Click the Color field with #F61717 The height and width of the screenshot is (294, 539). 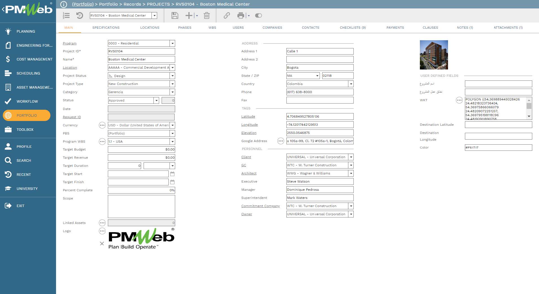[x=498, y=147]
